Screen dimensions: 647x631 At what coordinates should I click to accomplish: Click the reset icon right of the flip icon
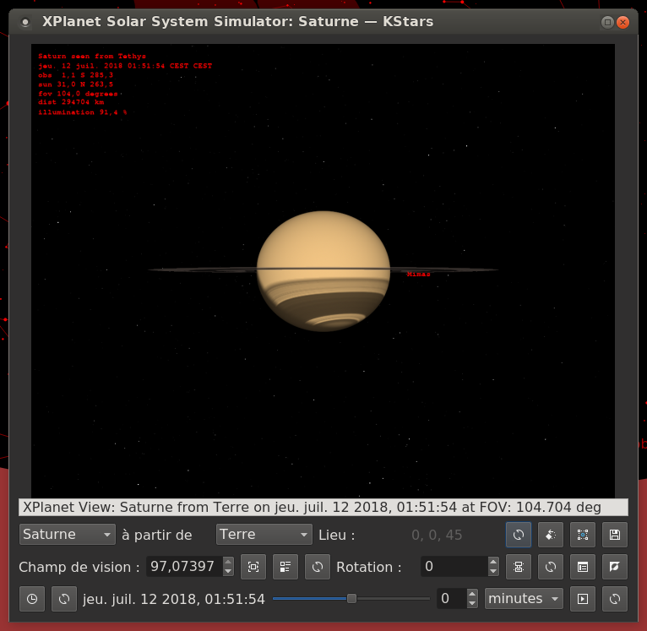551,567
